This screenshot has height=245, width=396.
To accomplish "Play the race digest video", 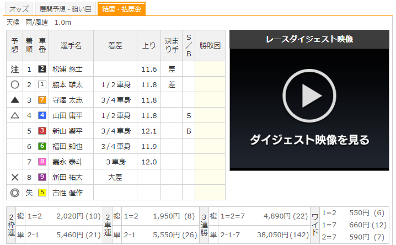I will [x=309, y=96].
